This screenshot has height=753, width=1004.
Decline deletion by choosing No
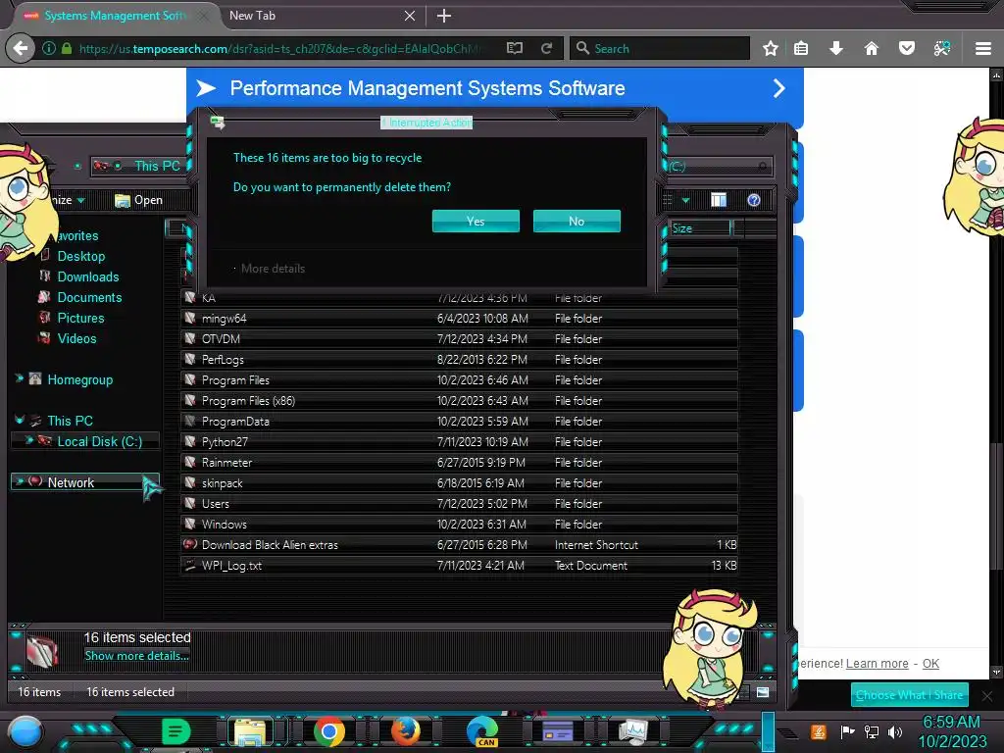tap(577, 221)
